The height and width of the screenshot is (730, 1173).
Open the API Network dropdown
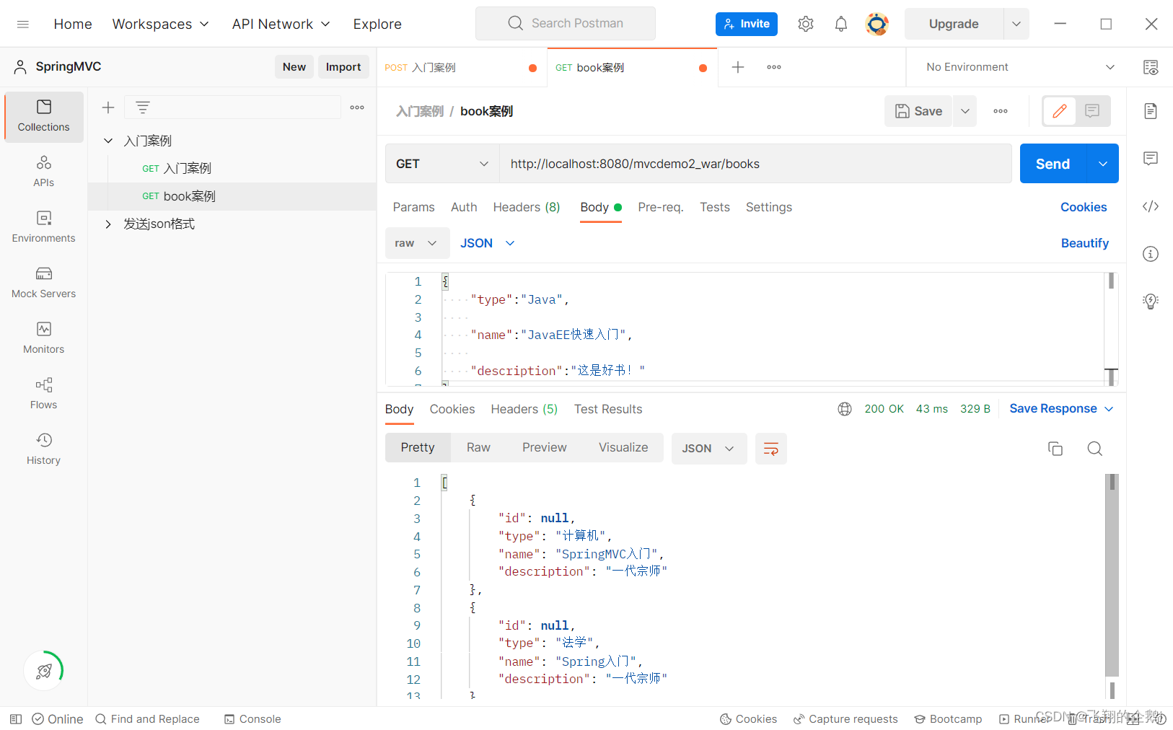(x=281, y=24)
